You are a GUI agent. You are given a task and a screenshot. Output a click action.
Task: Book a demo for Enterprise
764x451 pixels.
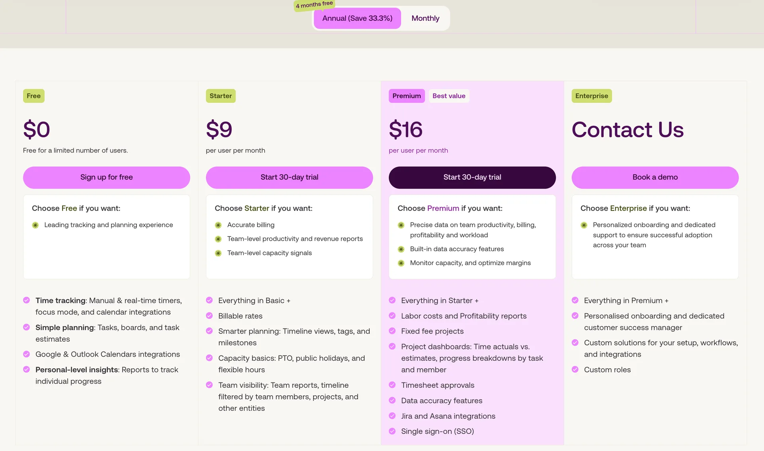tap(655, 178)
